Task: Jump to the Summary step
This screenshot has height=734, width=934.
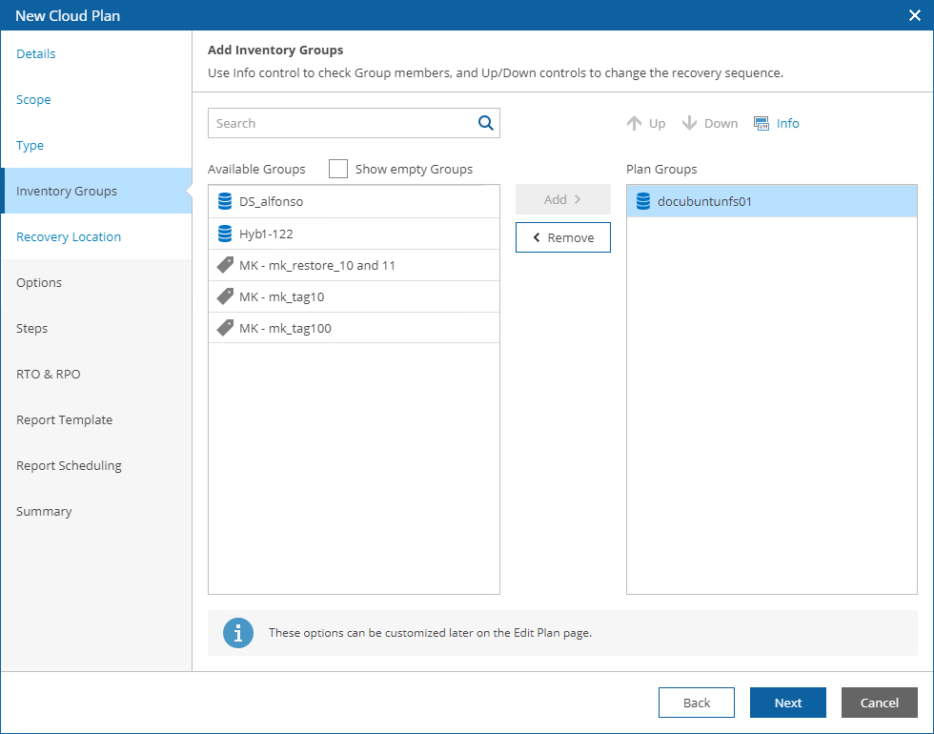Action: click(x=44, y=511)
